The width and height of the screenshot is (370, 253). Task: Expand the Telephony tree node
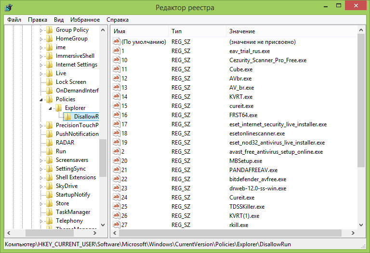coord(41,221)
